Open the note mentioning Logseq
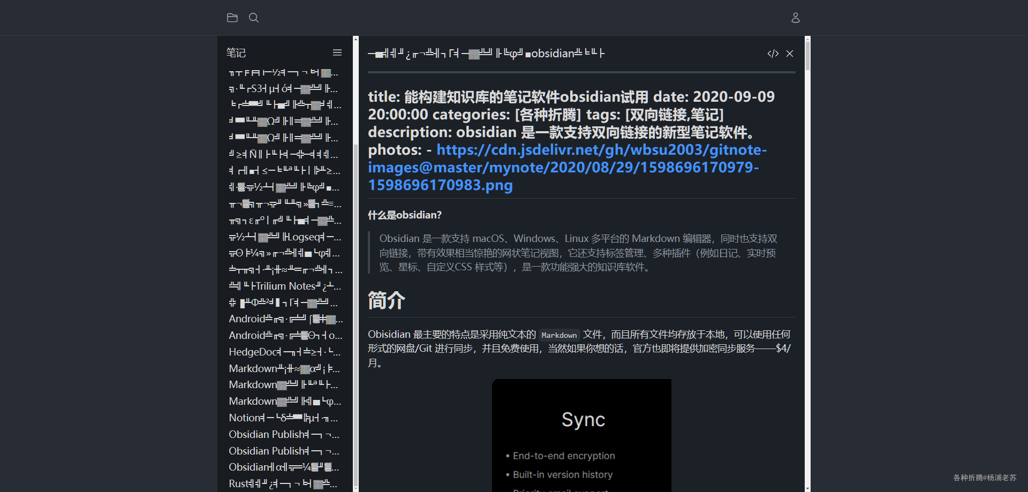Viewport: 1028px width, 492px height. 285,237
